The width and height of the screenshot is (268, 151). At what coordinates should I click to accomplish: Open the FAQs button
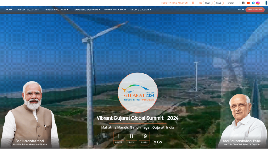(x=219, y=3)
